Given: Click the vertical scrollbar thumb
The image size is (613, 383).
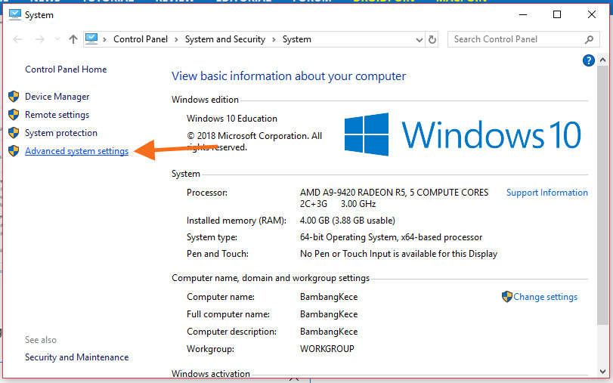Looking at the screenshot, I should pyautogui.click(x=602, y=195).
